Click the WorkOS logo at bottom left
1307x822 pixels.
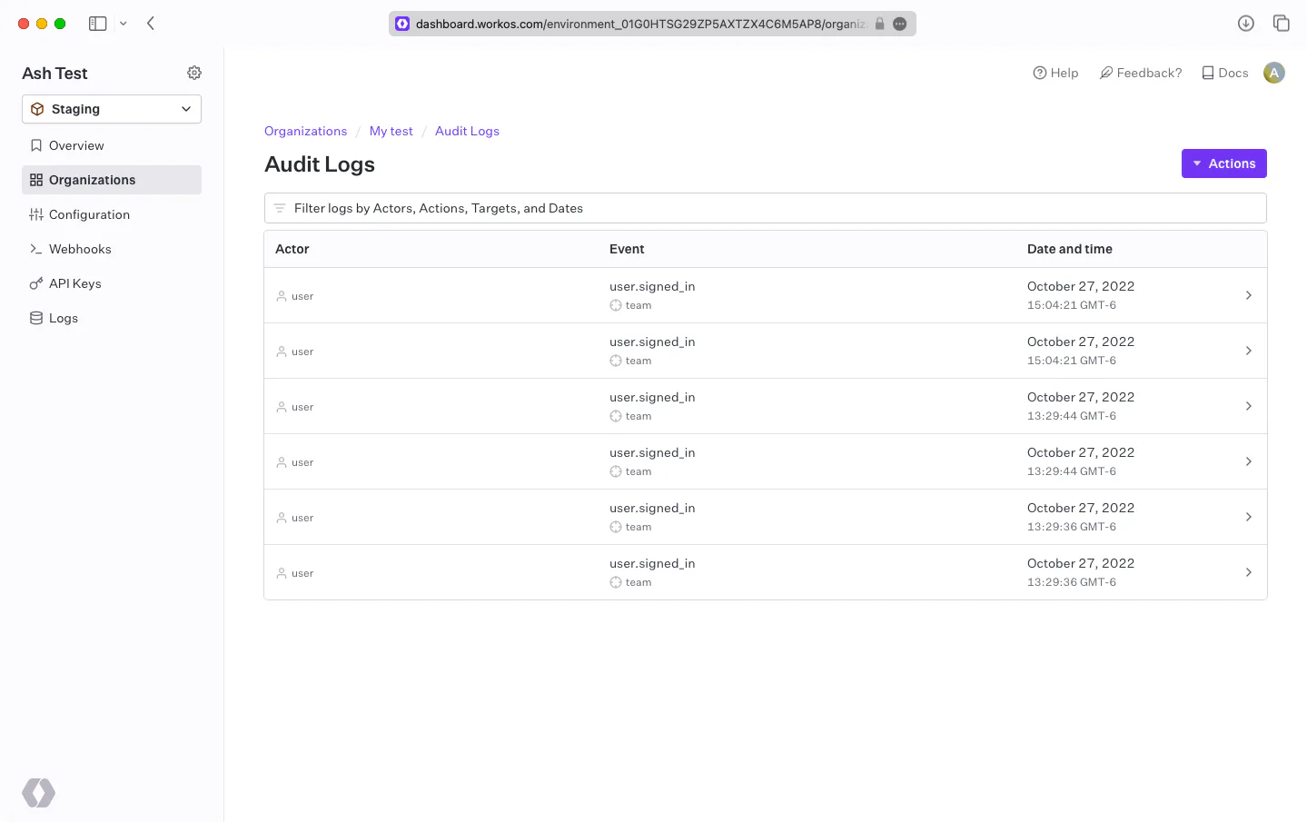(x=38, y=792)
